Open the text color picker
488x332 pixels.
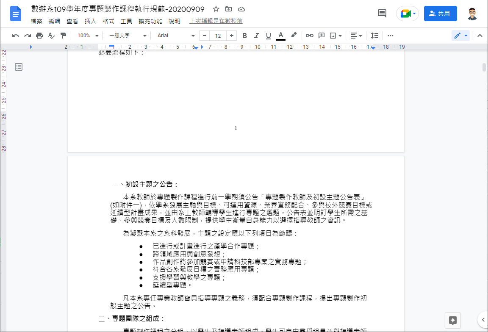tap(281, 36)
